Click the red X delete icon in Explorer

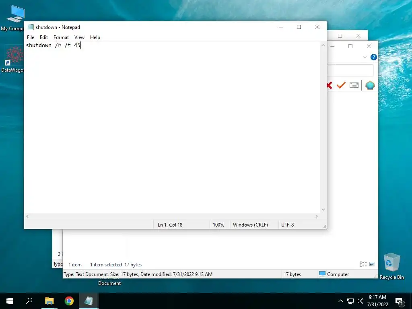(x=329, y=85)
